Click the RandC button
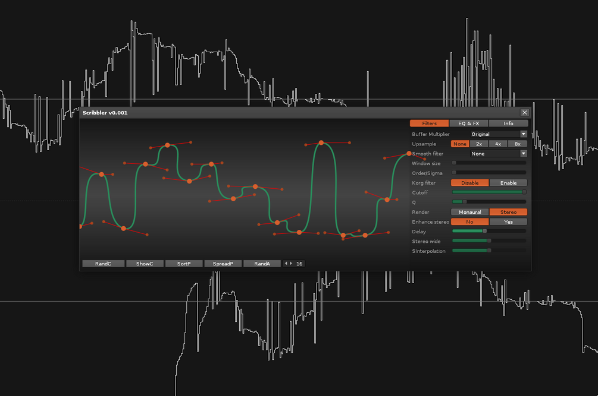Screen dimensions: 598x396 point(103,264)
